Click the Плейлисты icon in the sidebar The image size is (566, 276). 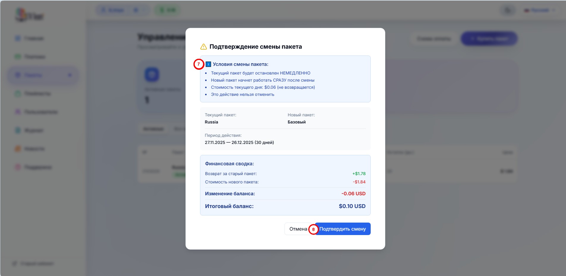click(18, 94)
